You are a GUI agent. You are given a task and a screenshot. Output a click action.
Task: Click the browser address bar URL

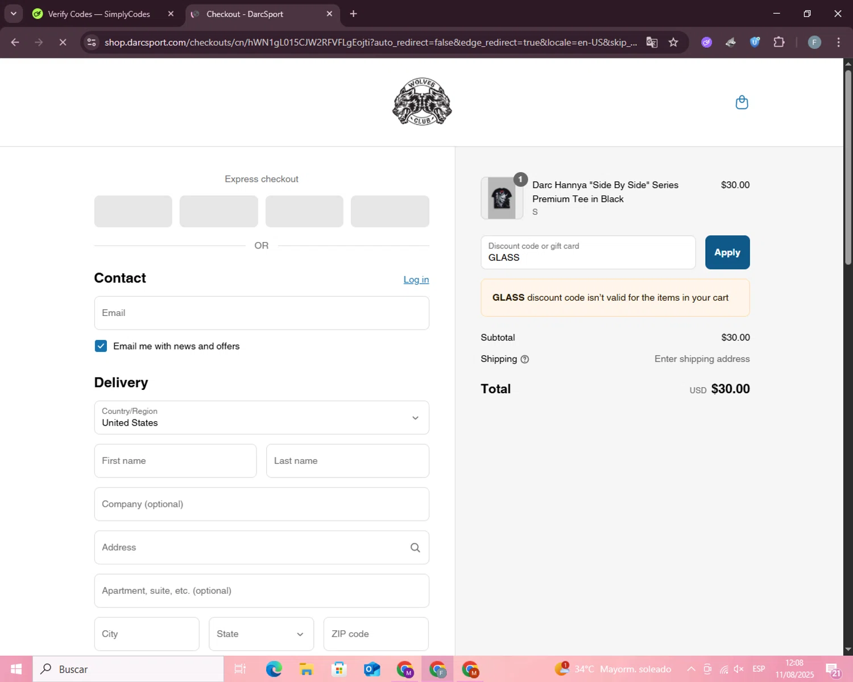point(371,42)
